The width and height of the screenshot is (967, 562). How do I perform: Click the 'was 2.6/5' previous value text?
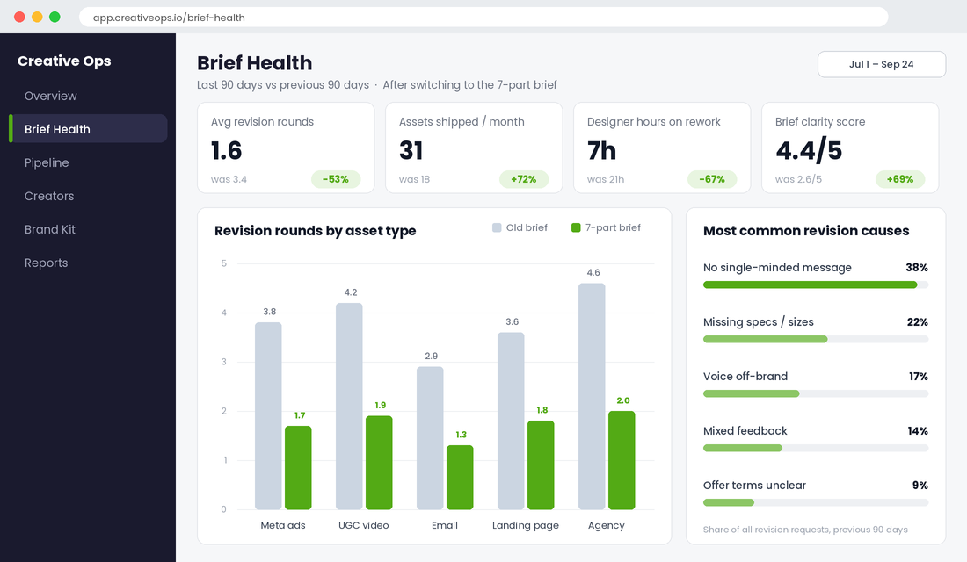pyautogui.click(x=798, y=179)
